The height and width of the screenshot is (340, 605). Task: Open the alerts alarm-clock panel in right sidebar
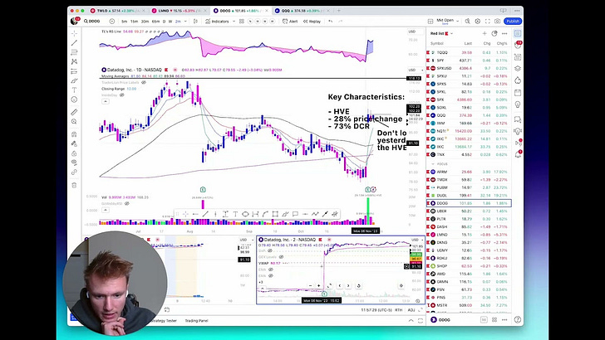[x=518, y=46]
